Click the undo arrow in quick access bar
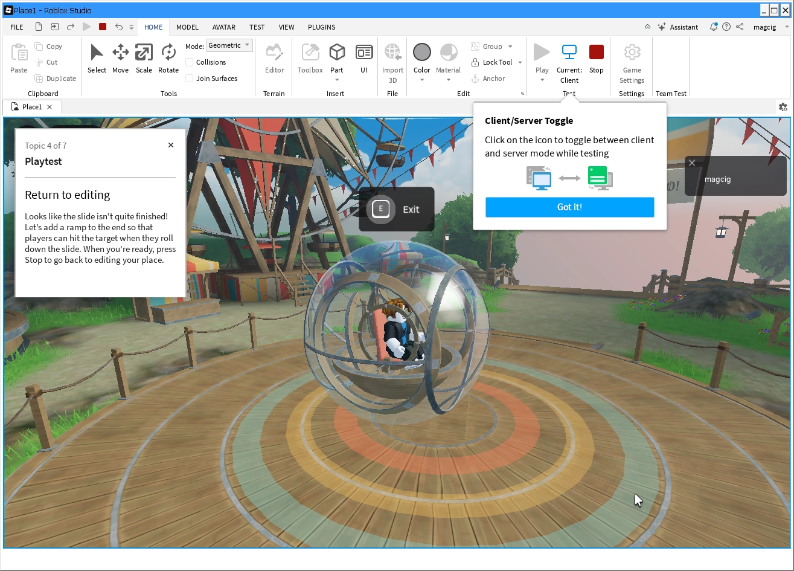794x571 pixels. (x=118, y=27)
